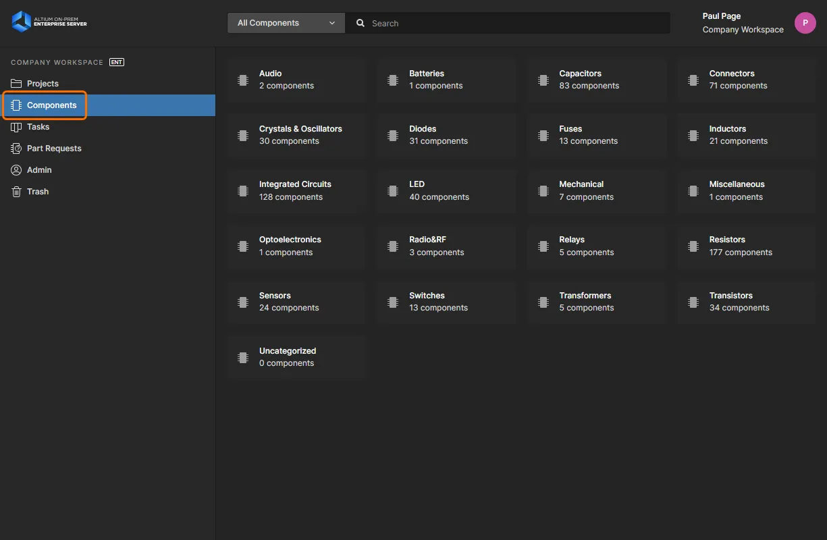The width and height of the screenshot is (827, 540).
Task: Click the chip icon for Capacitors category
Action: point(543,80)
